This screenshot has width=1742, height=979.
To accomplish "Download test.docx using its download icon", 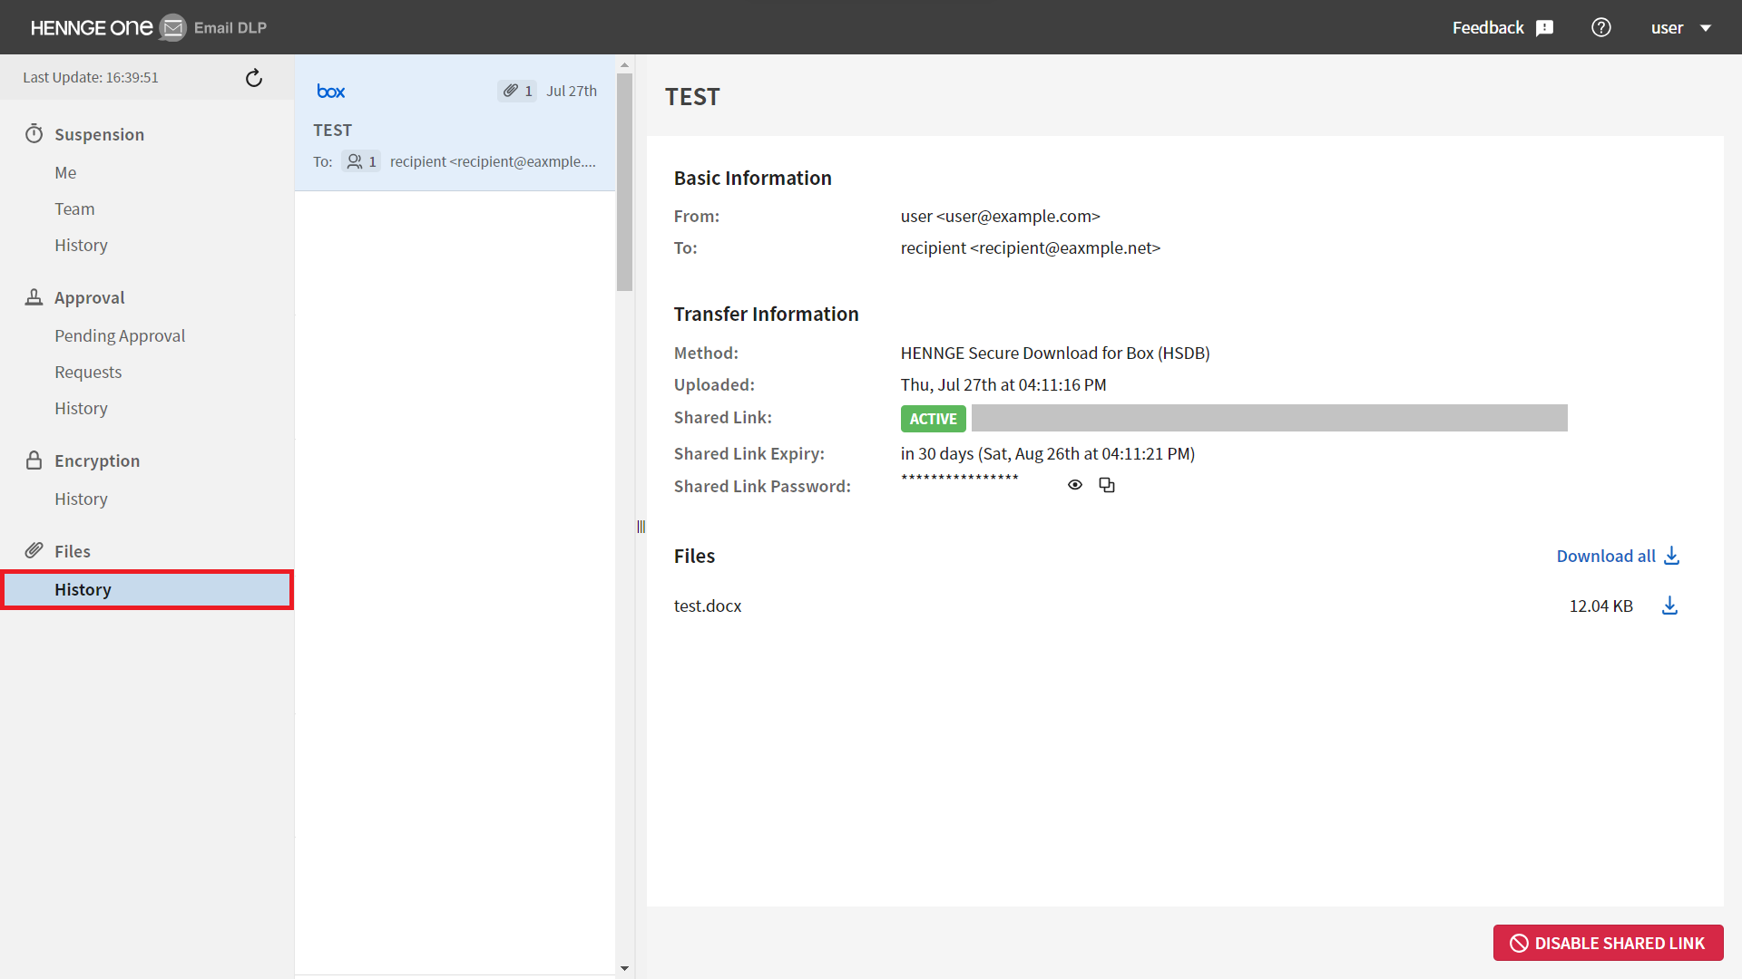I will click(x=1669, y=606).
